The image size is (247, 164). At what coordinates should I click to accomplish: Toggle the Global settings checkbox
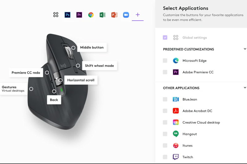(x=165, y=38)
